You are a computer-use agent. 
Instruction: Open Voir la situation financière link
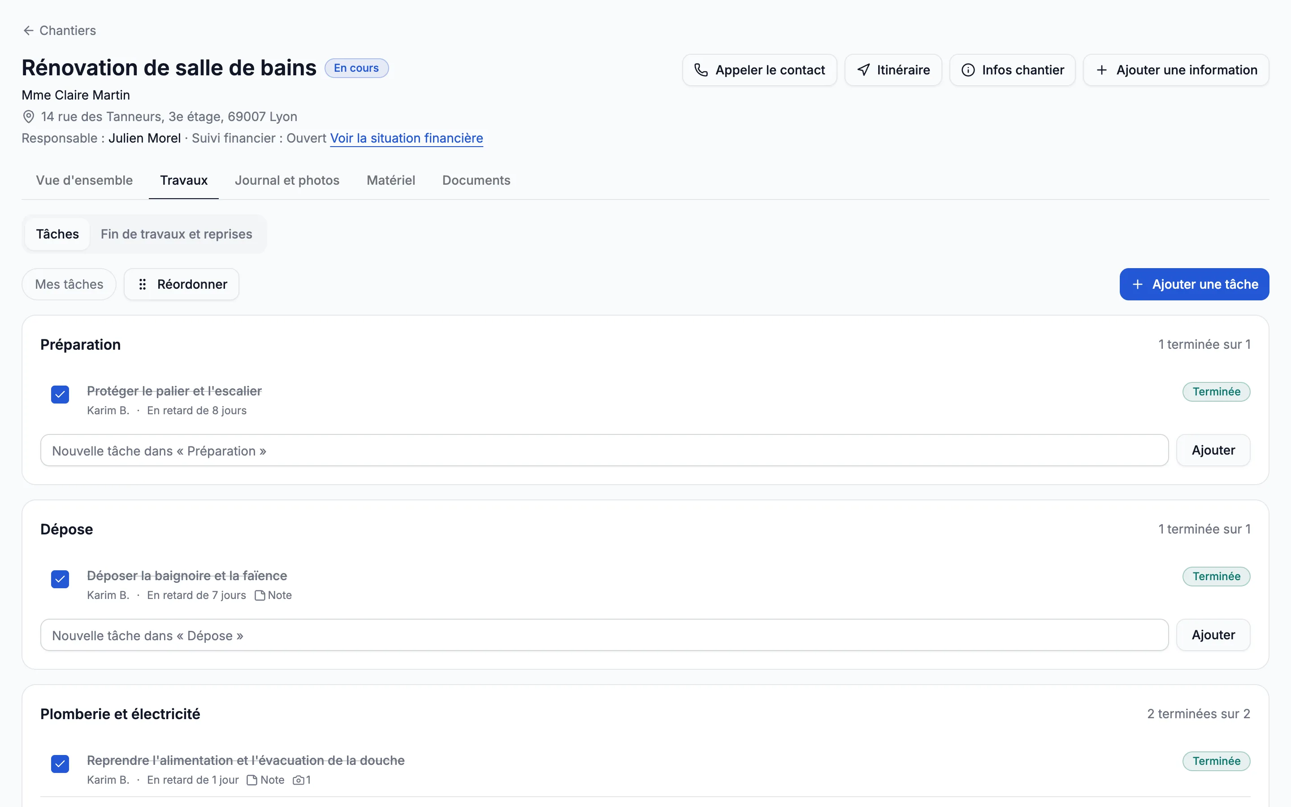tap(407, 138)
